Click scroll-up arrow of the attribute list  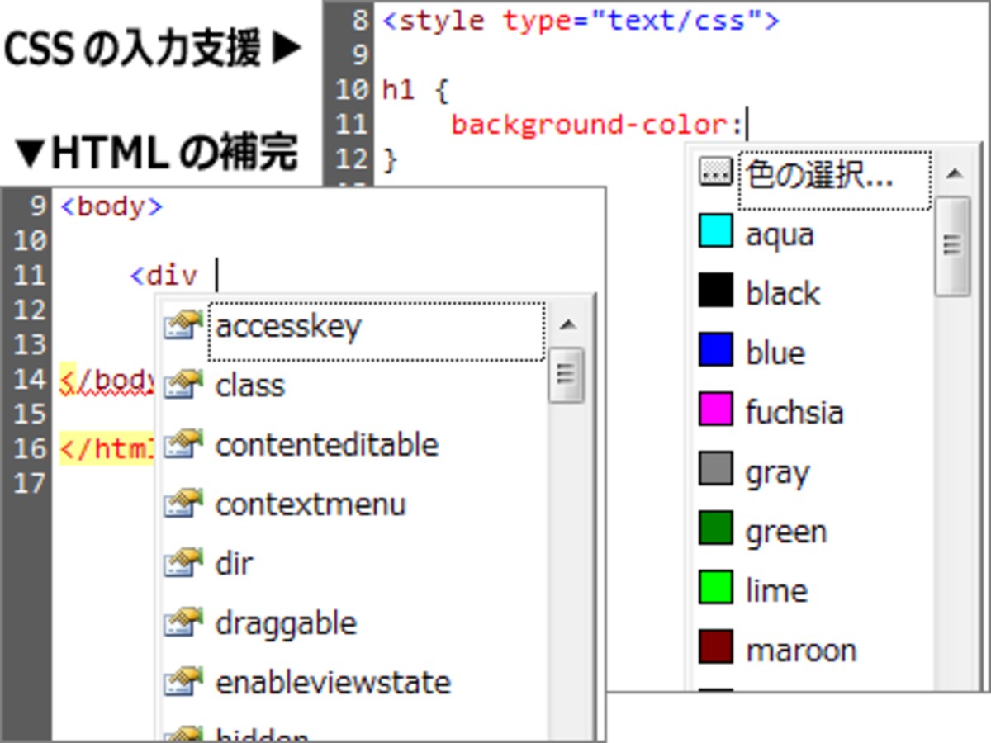[x=567, y=325]
